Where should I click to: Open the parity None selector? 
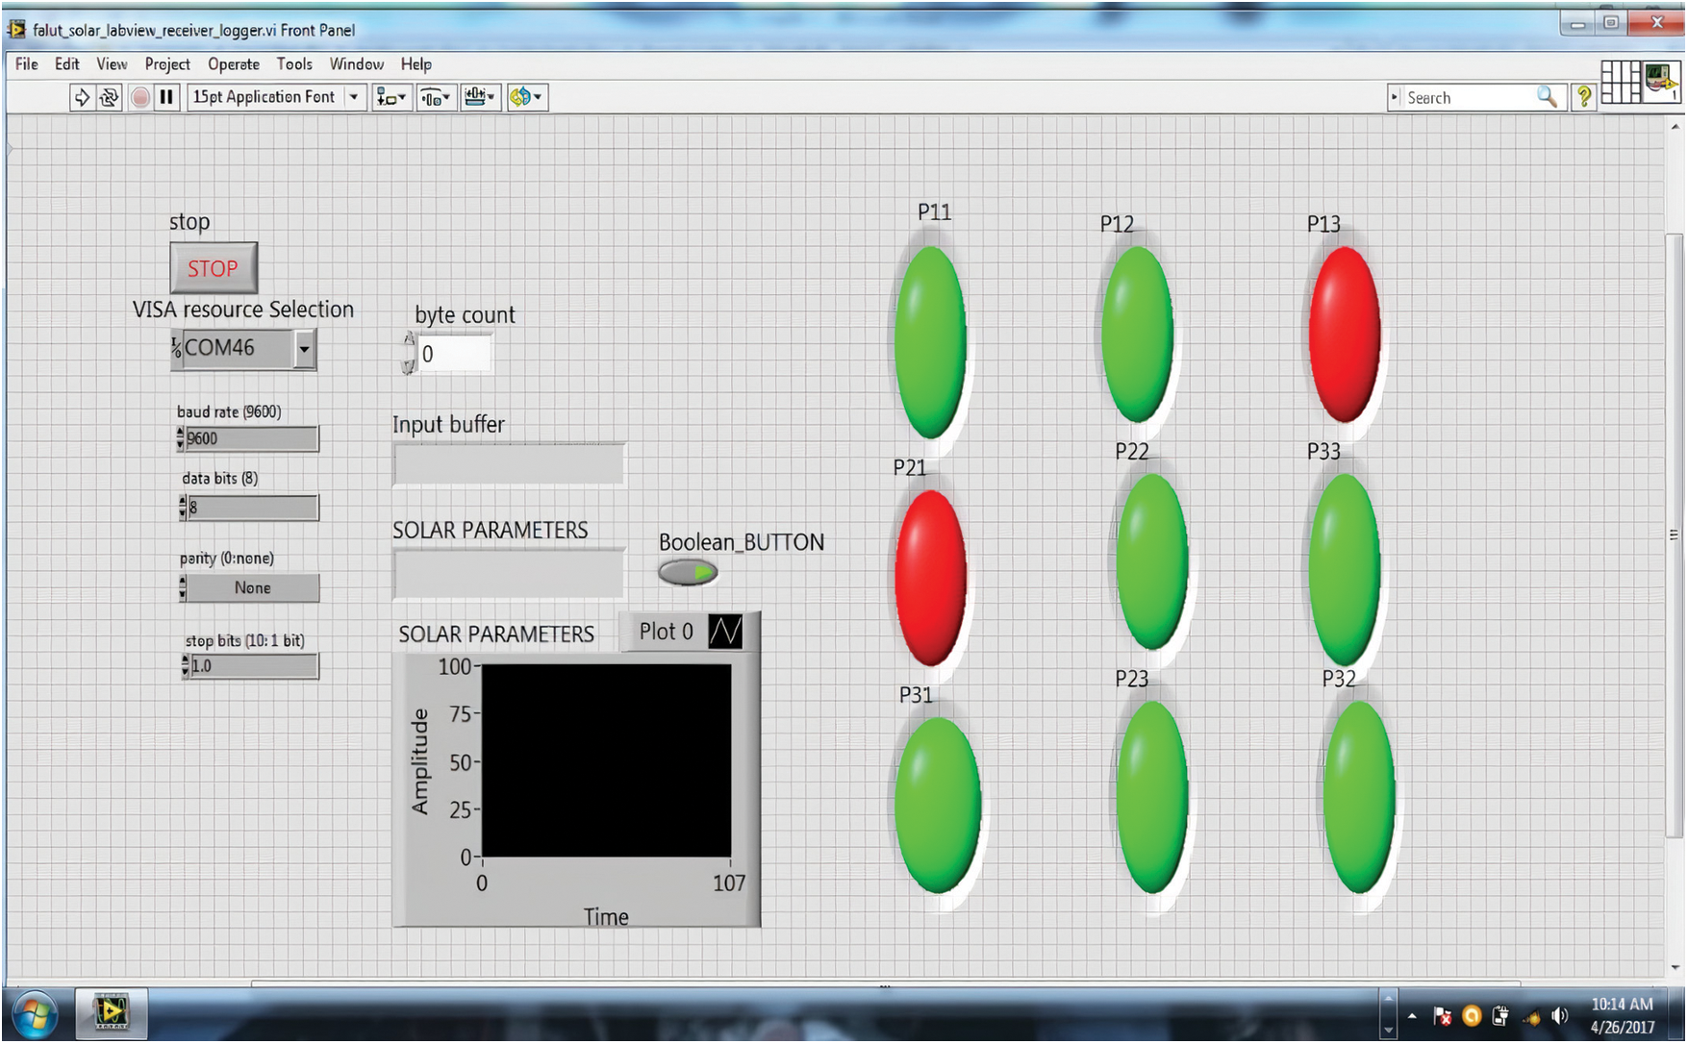(252, 588)
